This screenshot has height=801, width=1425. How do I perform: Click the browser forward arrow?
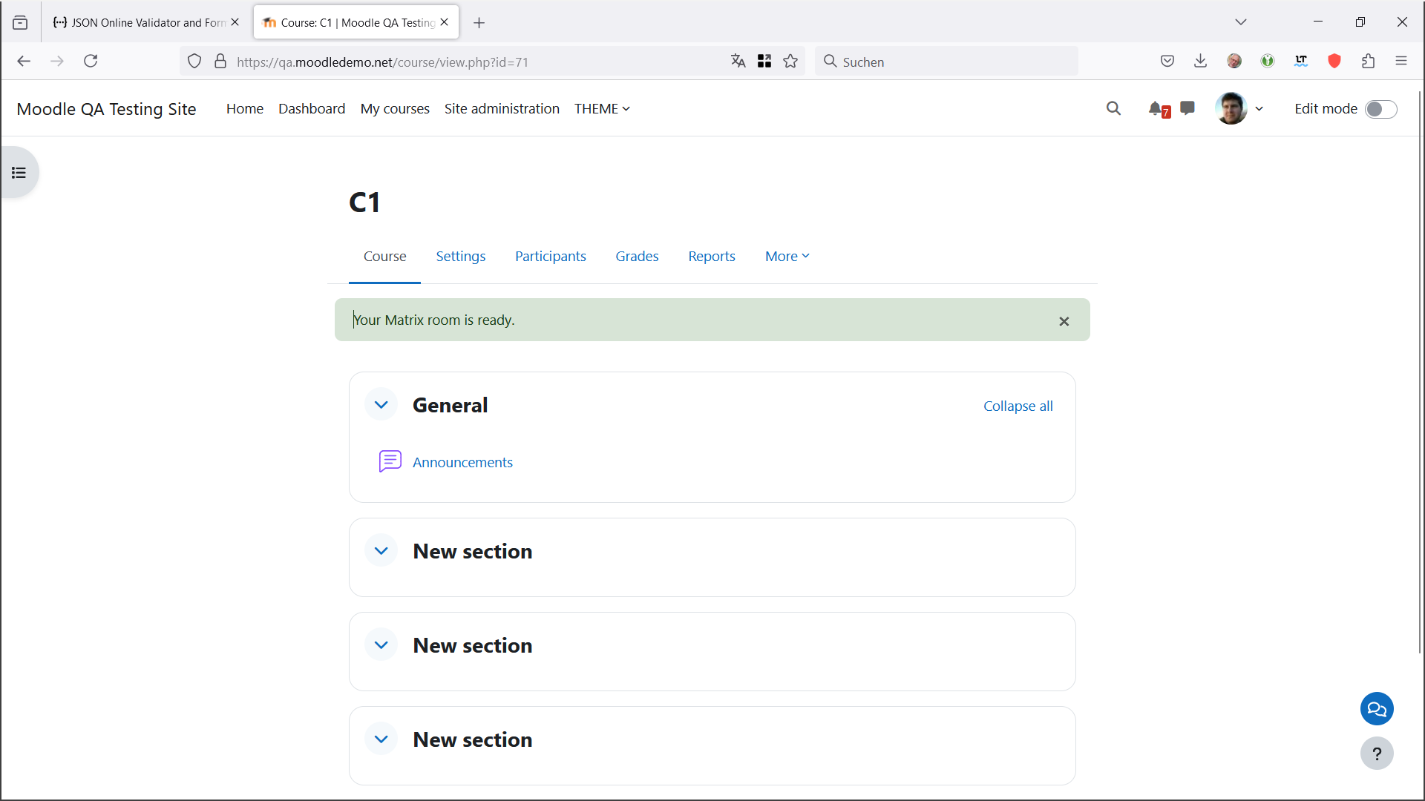pyautogui.click(x=57, y=61)
